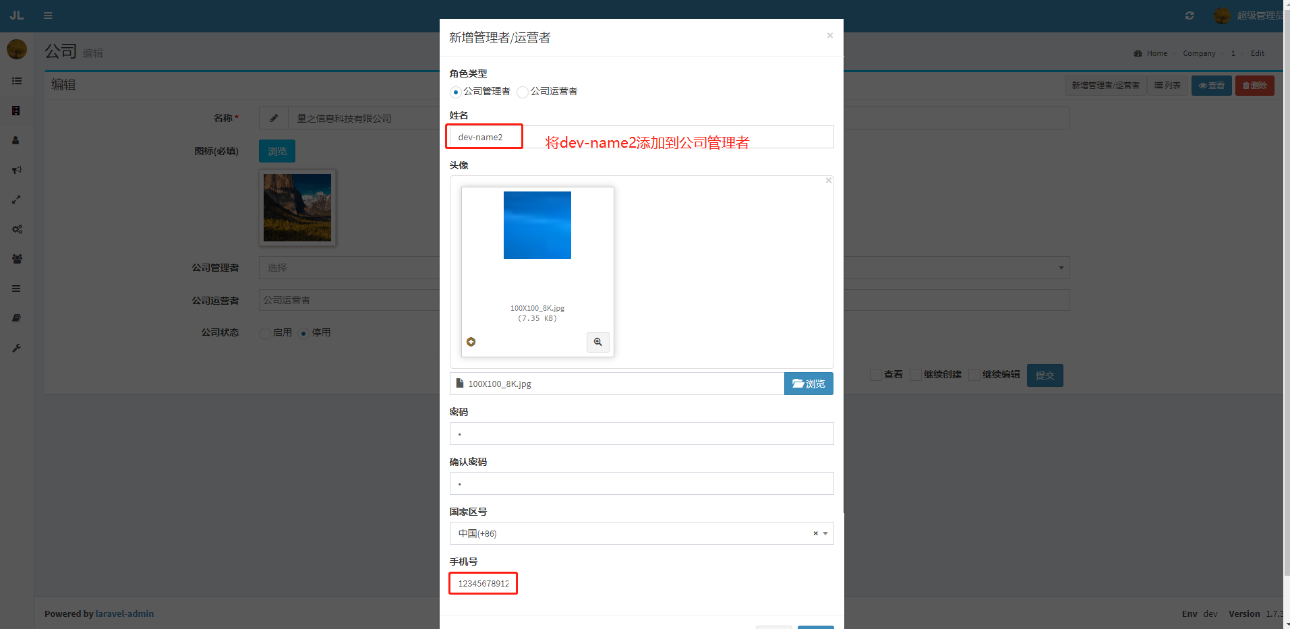
Task: Check the 查看 checkbox in form footer
Action: click(876, 375)
